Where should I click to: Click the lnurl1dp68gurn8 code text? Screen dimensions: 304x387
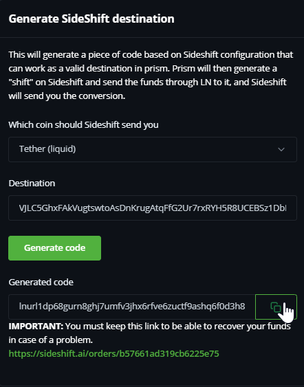[x=132, y=307]
